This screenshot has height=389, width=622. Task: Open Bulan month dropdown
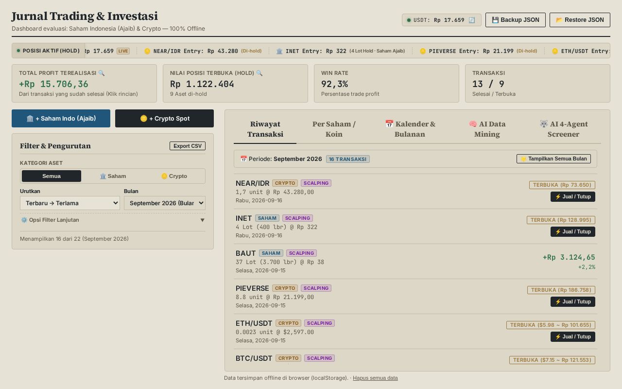click(165, 203)
